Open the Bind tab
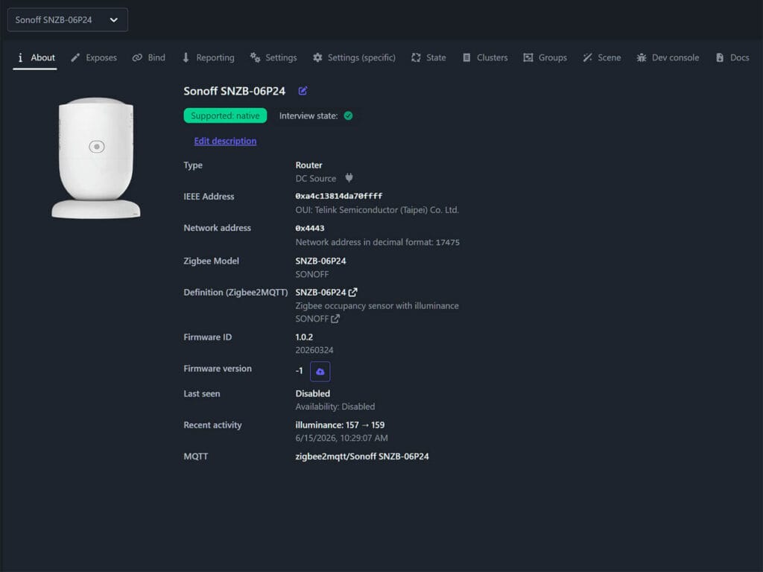The image size is (763, 572). (149, 57)
